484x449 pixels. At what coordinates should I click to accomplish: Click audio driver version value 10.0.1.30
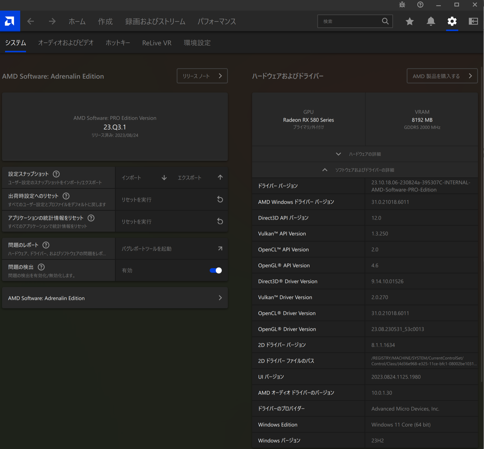[x=382, y=393]
